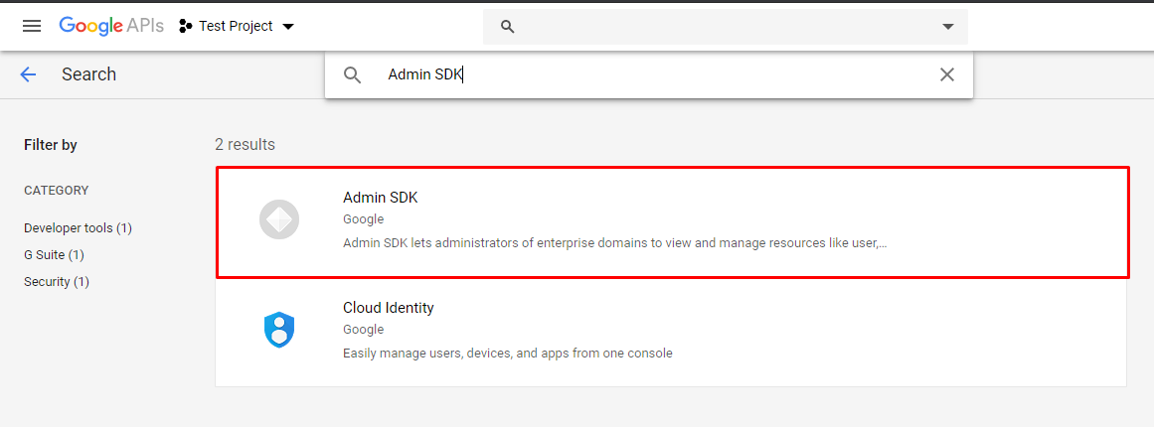
Task: Open the Admin SDK result title
Action: coord(381,198)
